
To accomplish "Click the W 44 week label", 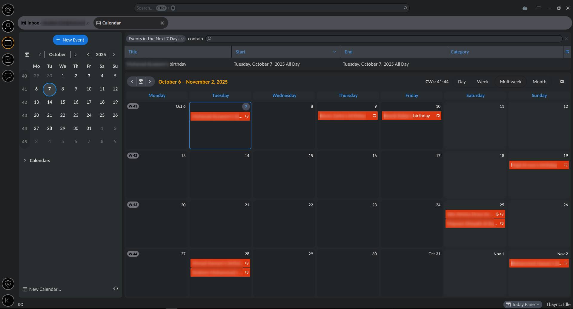I will [133, 254].
